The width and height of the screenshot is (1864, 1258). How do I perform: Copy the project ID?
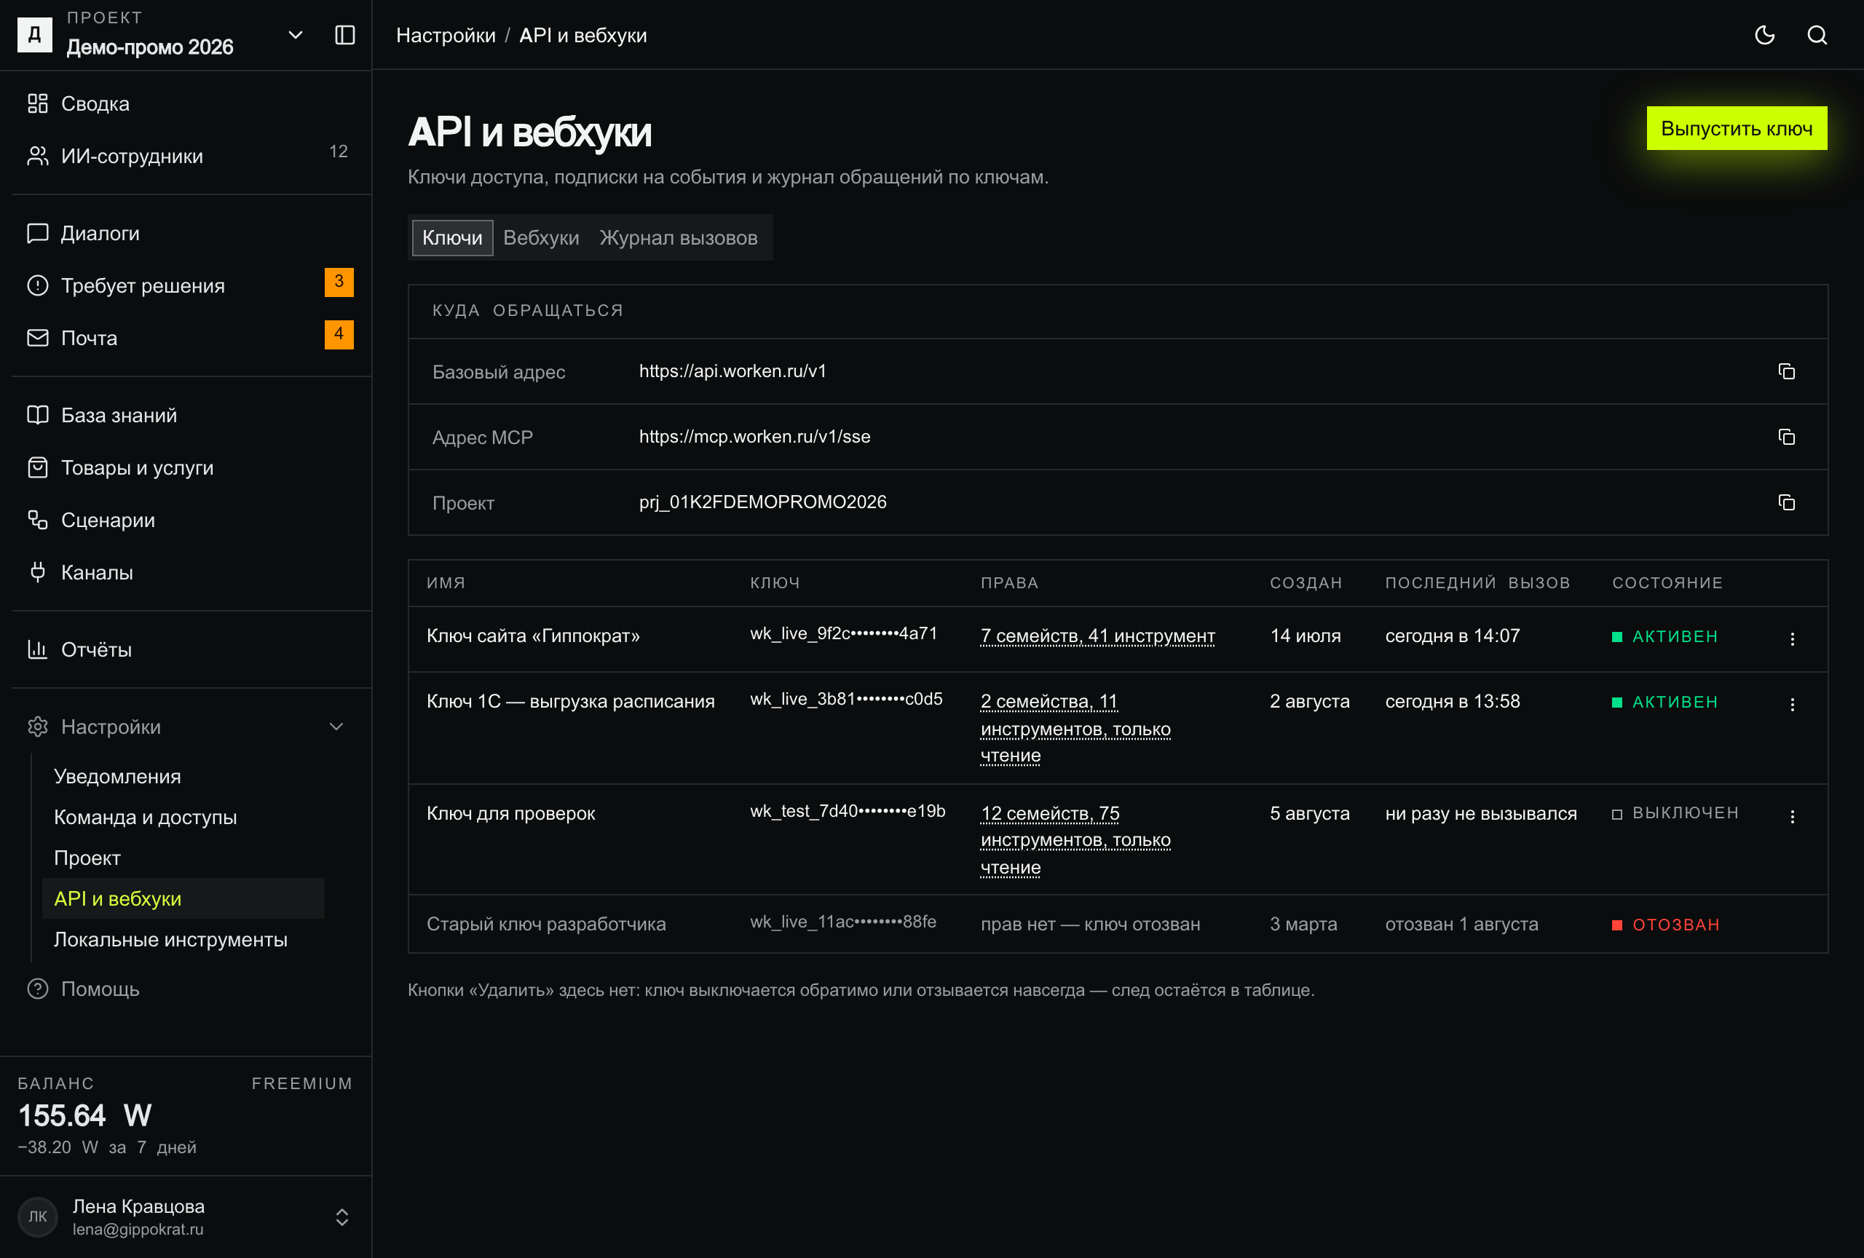(1786, 503)
